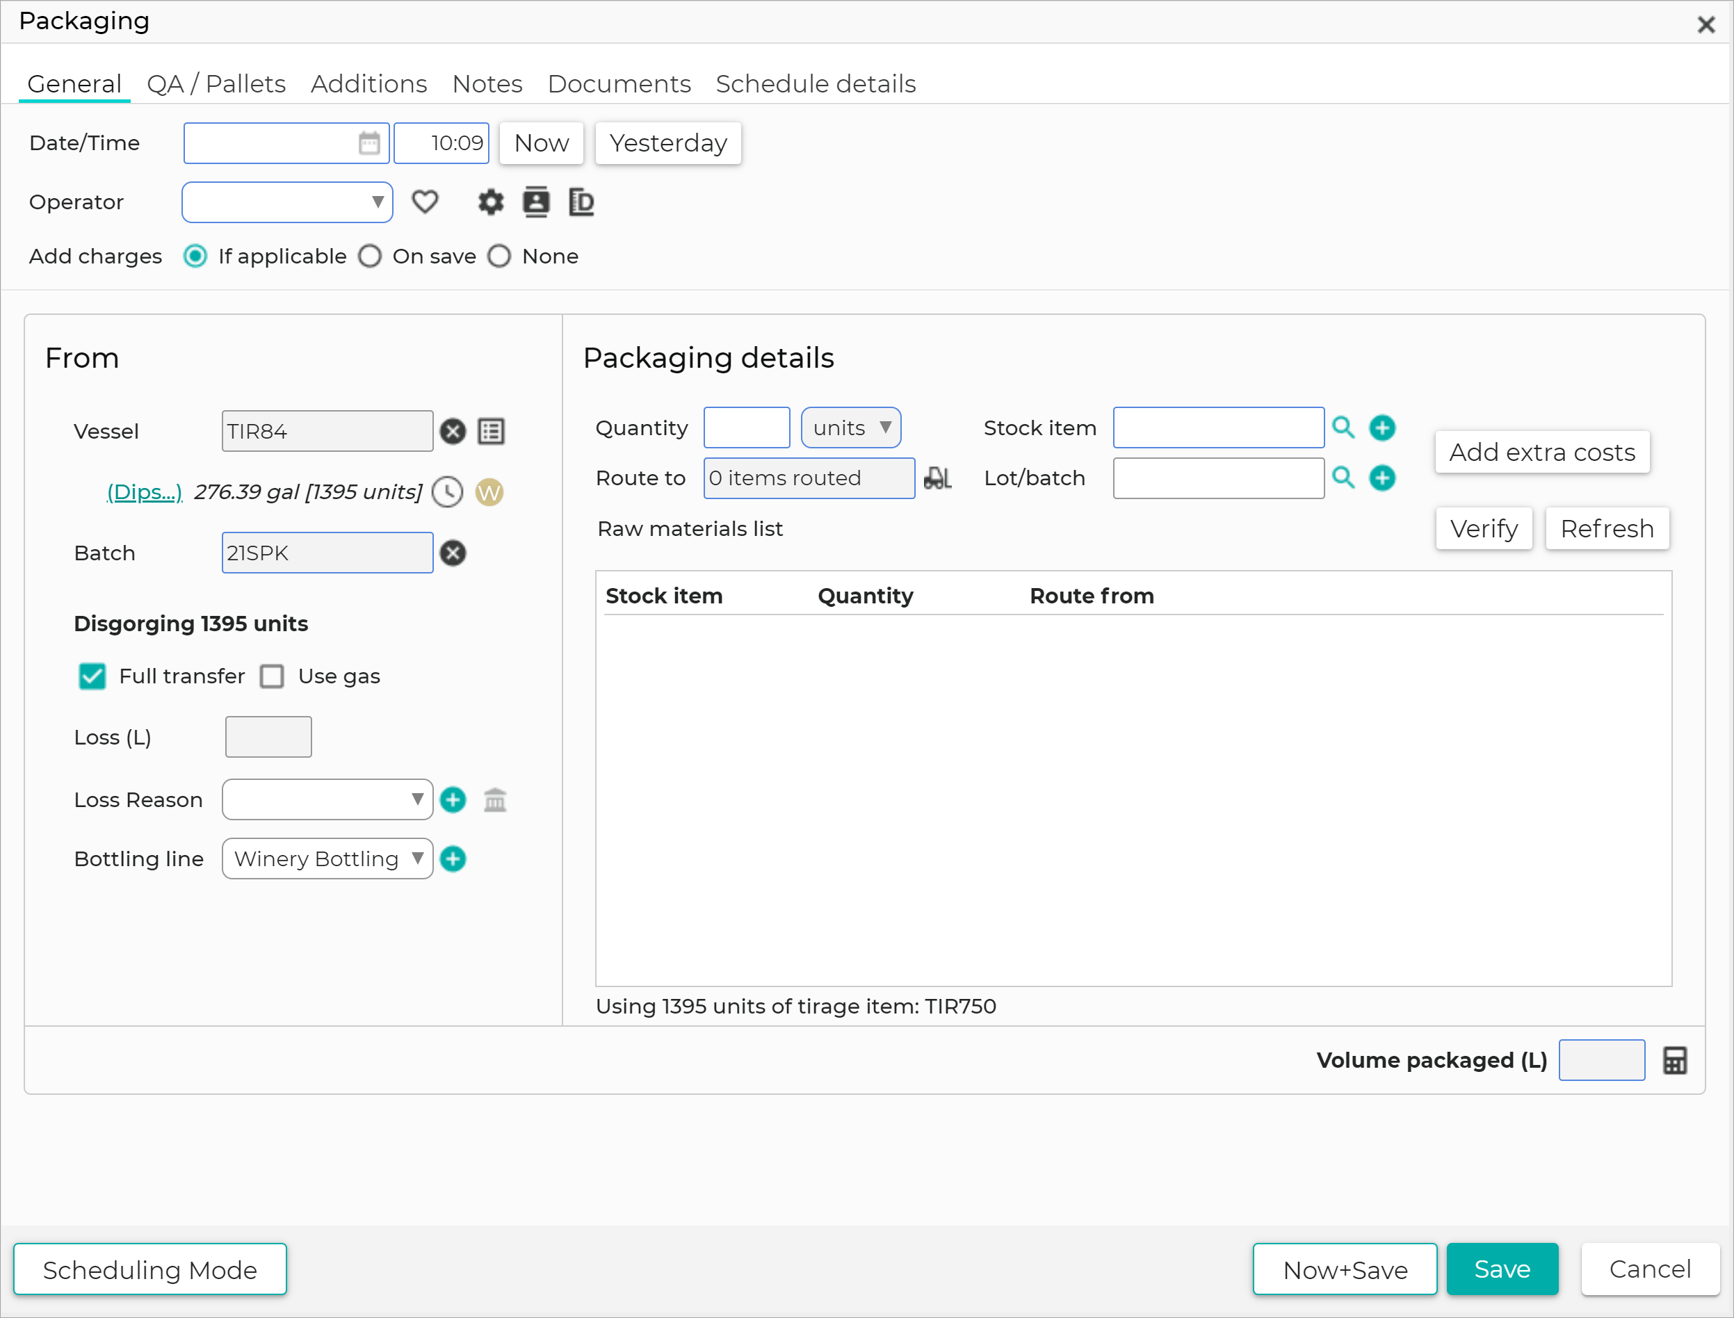Set date with the Yesterday button
This screenshot has height=1318, width=1734.
tap(667, 143)
